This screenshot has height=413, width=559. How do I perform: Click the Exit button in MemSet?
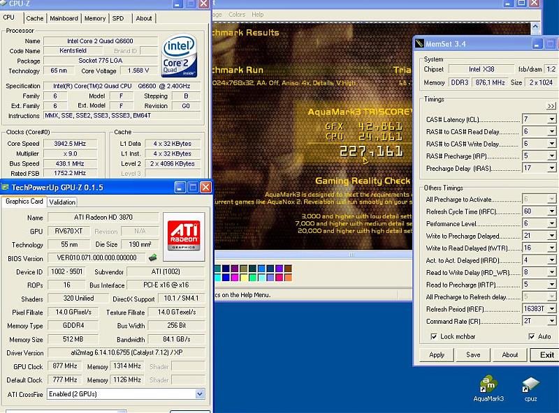(546, 354)
